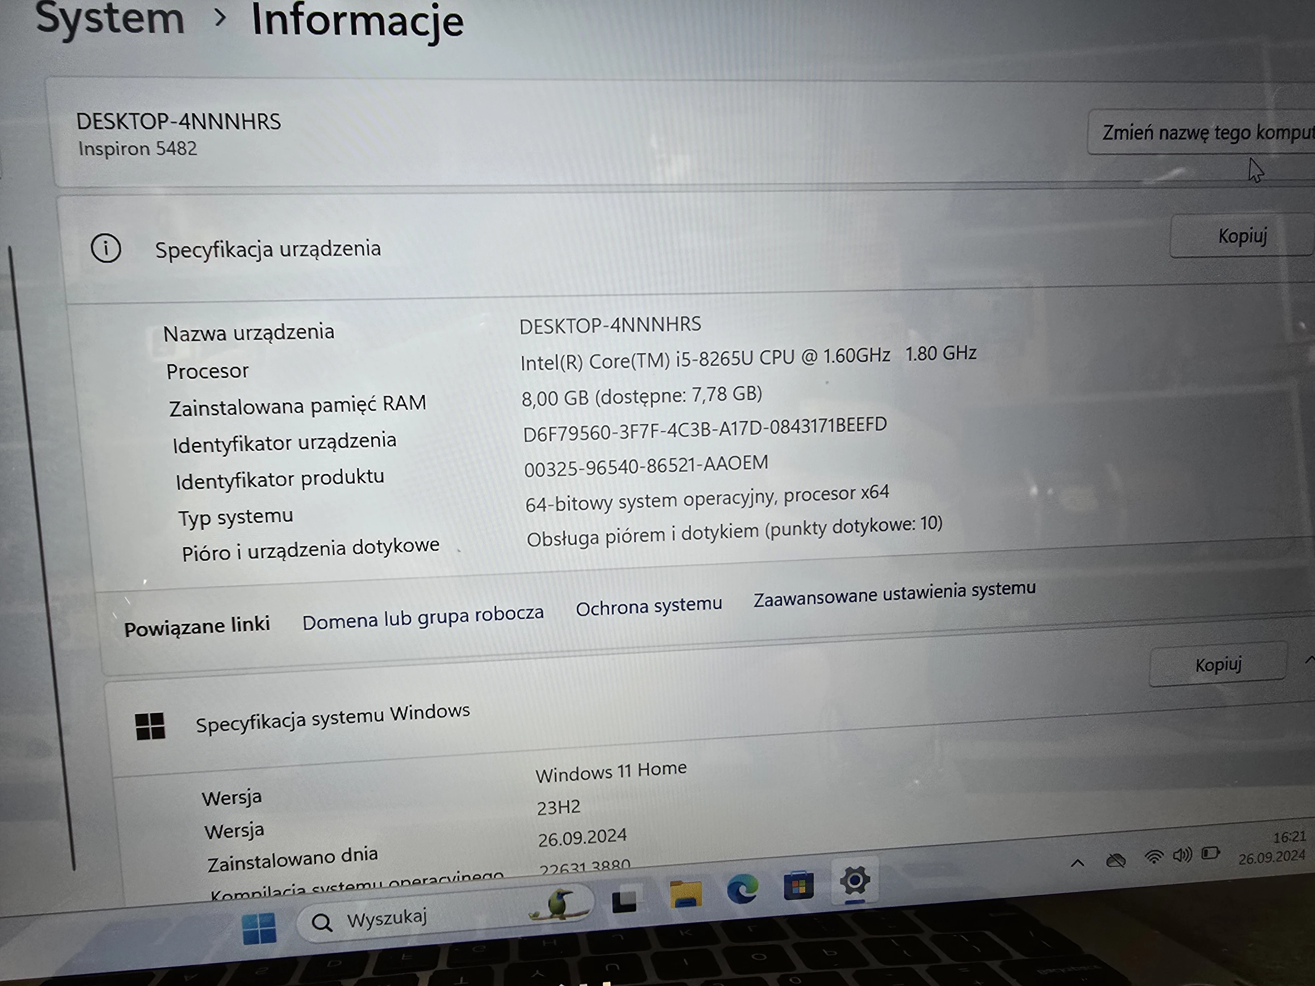Open Ochrona systemu link
The width and height of the screenshot is (1315, 986).
(x=649, y=606)
